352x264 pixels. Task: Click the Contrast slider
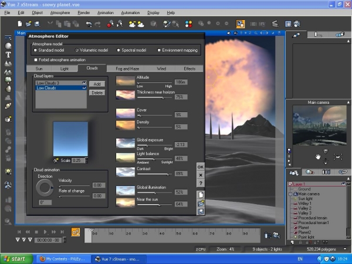[x=154, y=174]
